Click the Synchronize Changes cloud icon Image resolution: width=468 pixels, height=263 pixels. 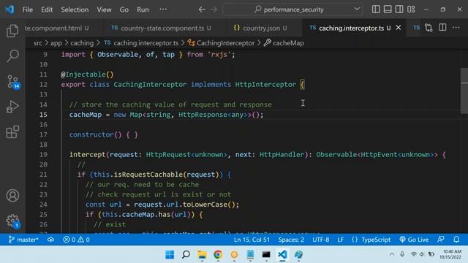pyautogui.click(x=50, y=240)
